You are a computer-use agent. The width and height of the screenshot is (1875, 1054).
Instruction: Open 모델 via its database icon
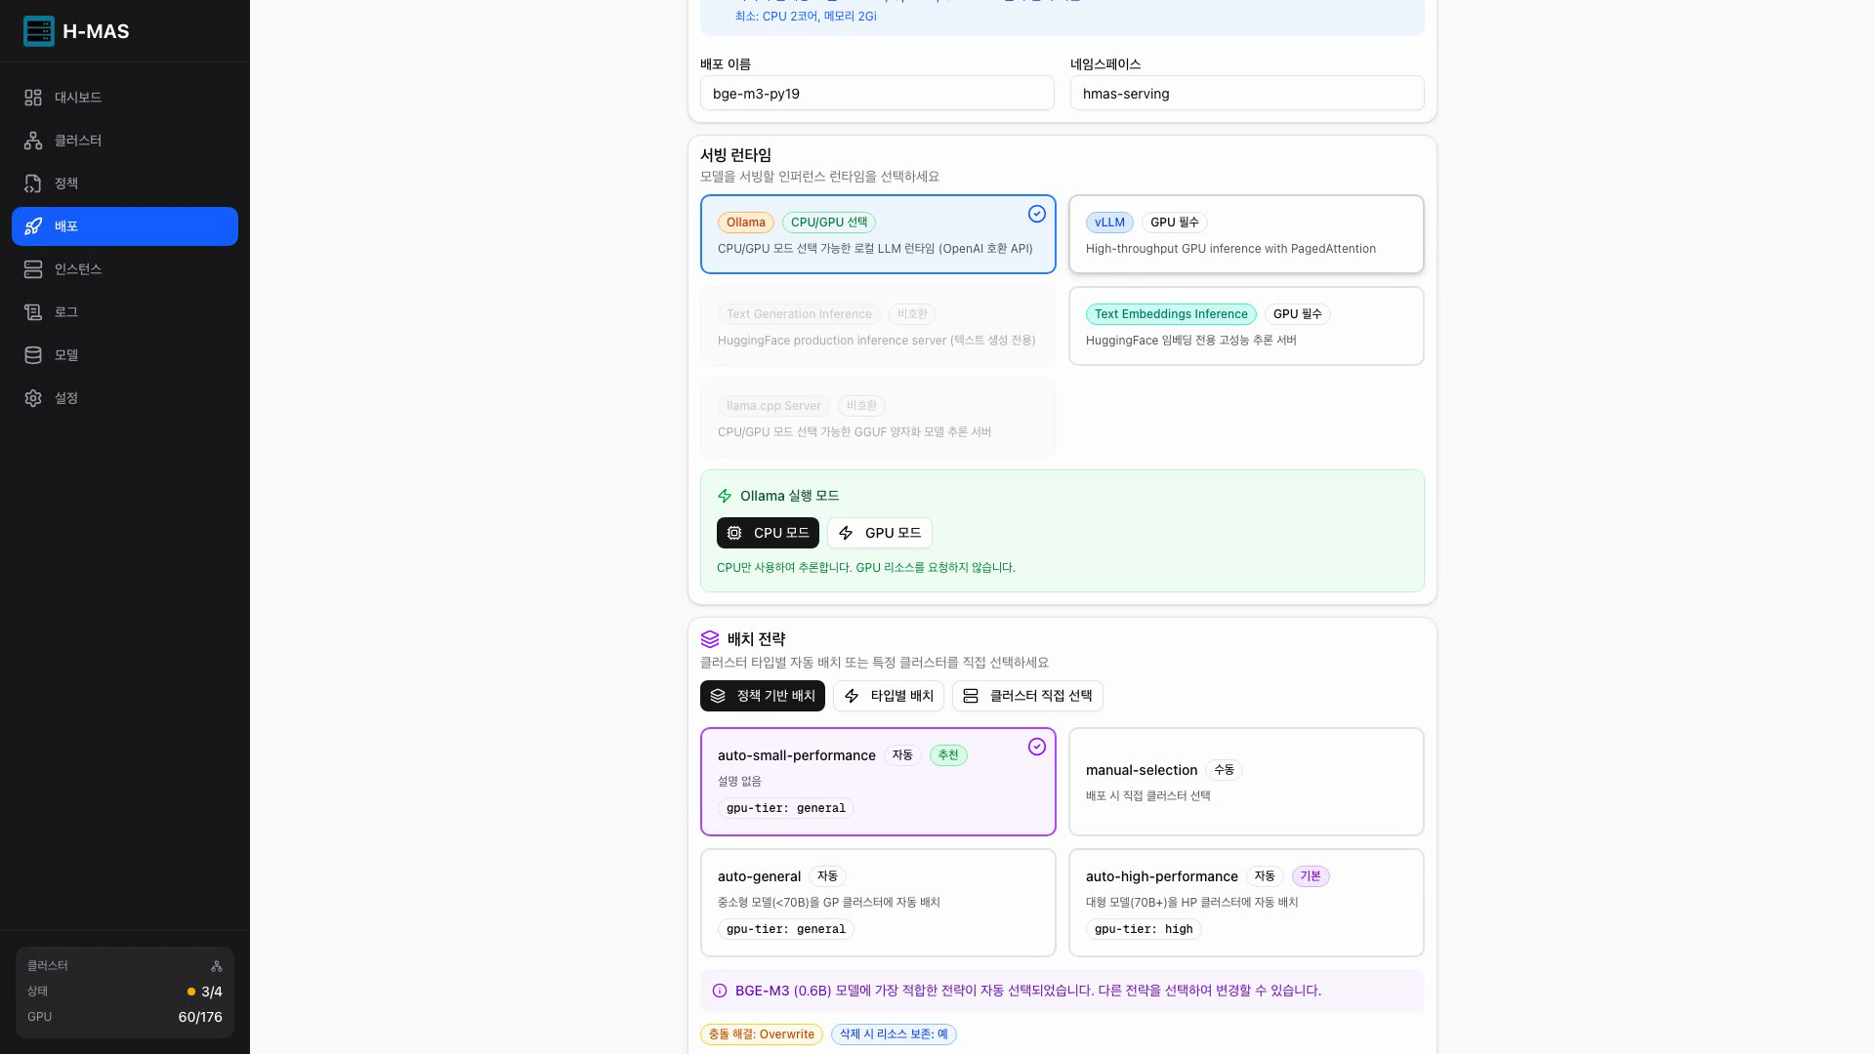33,355
